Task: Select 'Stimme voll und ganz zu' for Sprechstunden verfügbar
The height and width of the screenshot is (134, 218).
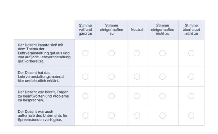Action: click(x=85, y=116)
